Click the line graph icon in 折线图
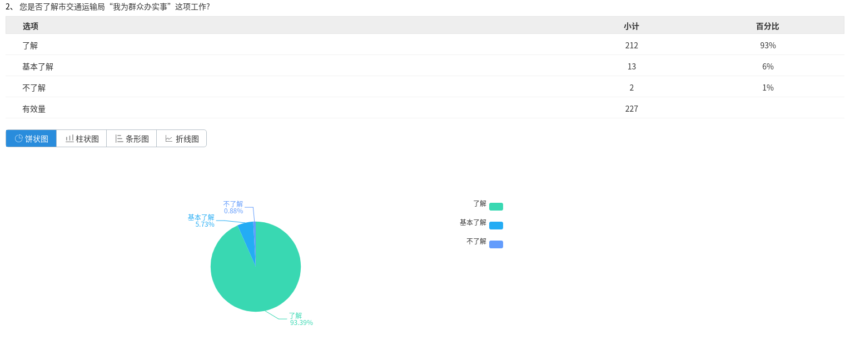The height and width of the screenshot is (340, 850). point(169,138)
